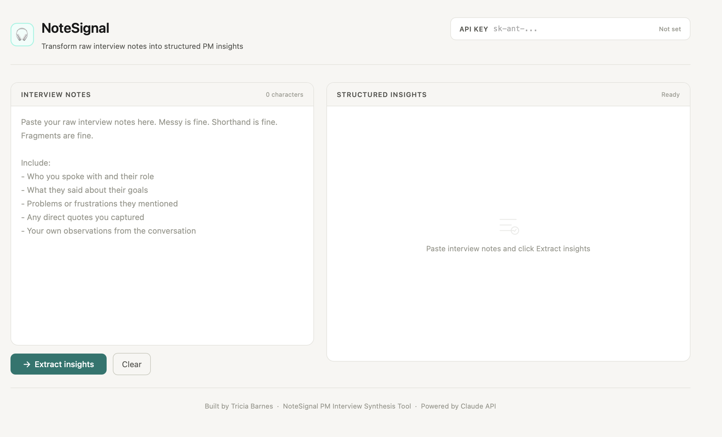The width and height of the screenshot is (722, 437).
Task: Click the empty-state checklist icon
Action: (509, 226)
